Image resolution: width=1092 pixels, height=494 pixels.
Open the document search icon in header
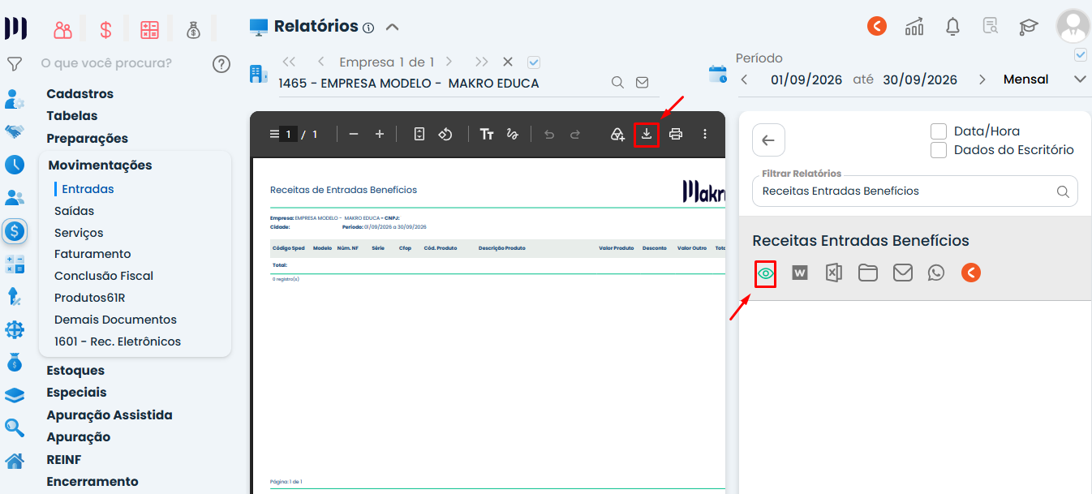tap(991, 26)
